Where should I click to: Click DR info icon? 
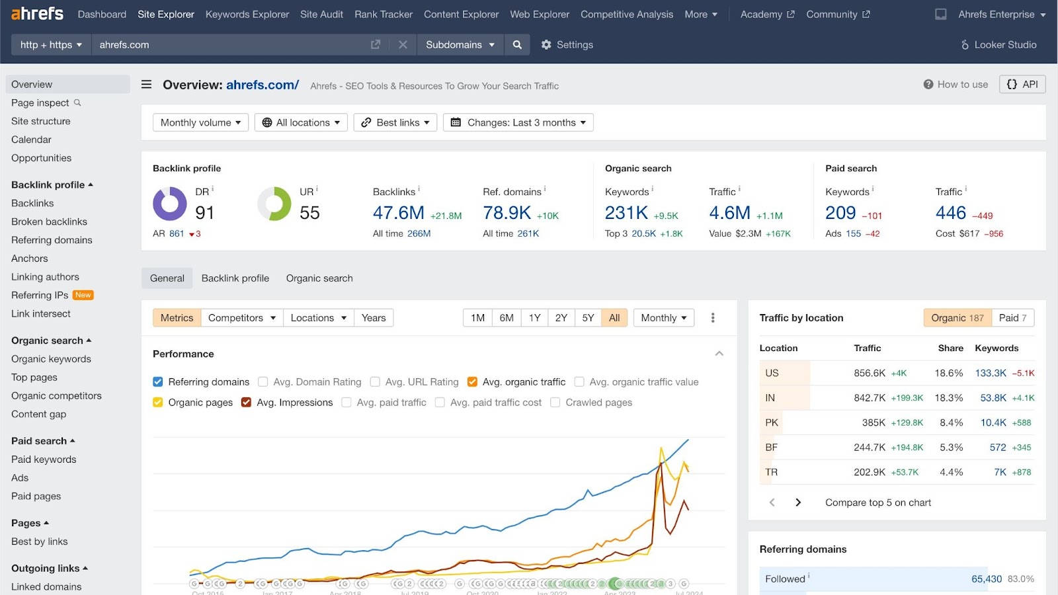212,189
